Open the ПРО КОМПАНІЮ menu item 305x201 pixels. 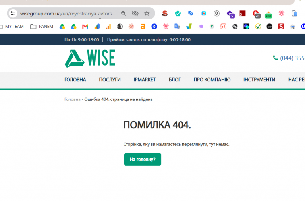(212, 80)
